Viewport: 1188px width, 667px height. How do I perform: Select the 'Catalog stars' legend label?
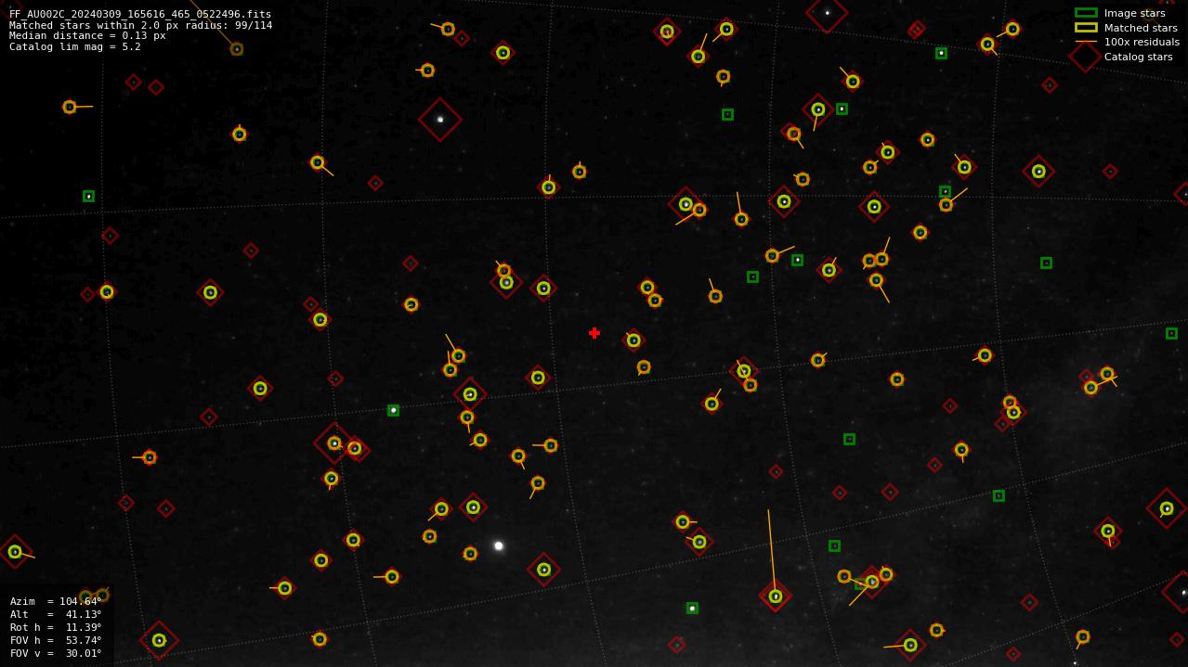(1138, 57)
